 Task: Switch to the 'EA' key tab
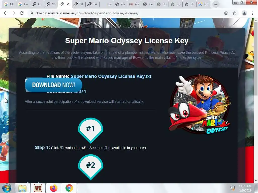[x=92, y=4]
